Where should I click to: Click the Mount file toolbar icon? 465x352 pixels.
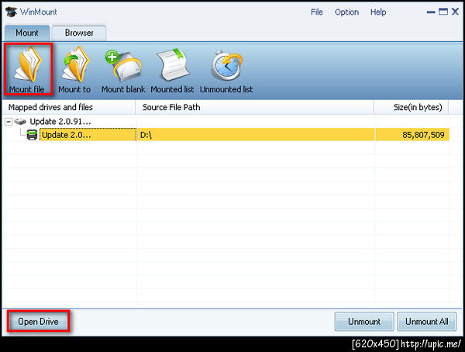pos(29,69)
